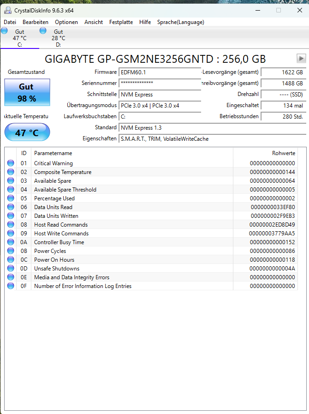Click the status orb for Host Write Commands

[11, 233]
